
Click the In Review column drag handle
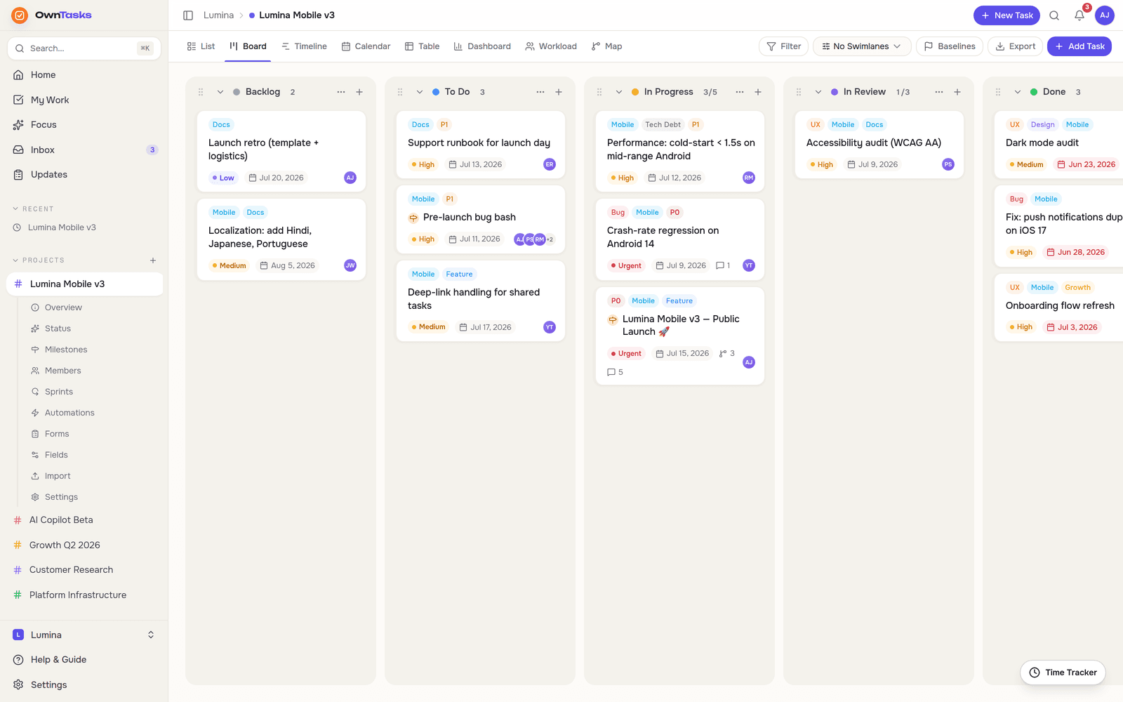[x=799, y=92]
